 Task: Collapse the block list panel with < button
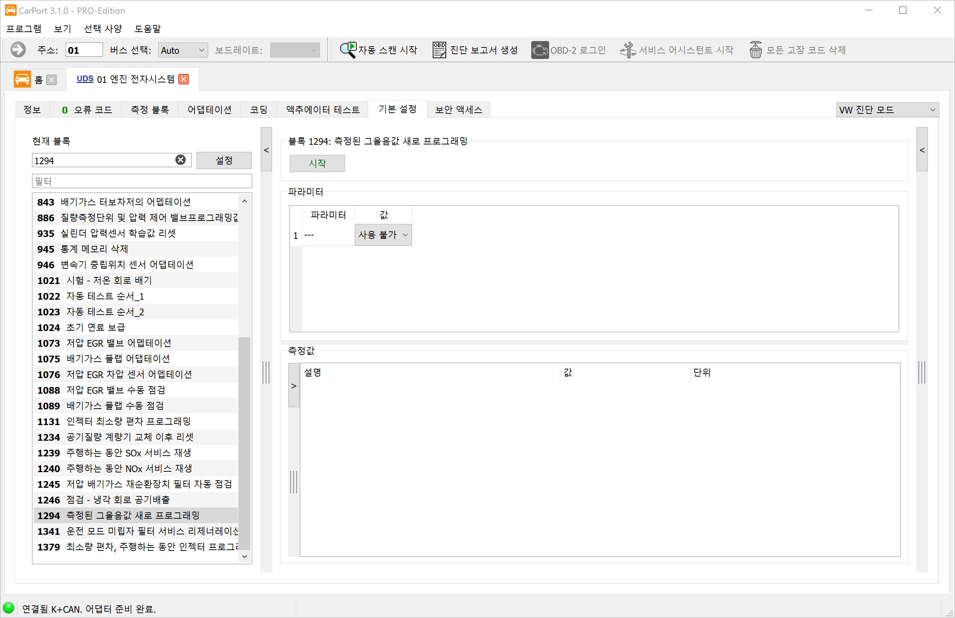pos(266,150)
